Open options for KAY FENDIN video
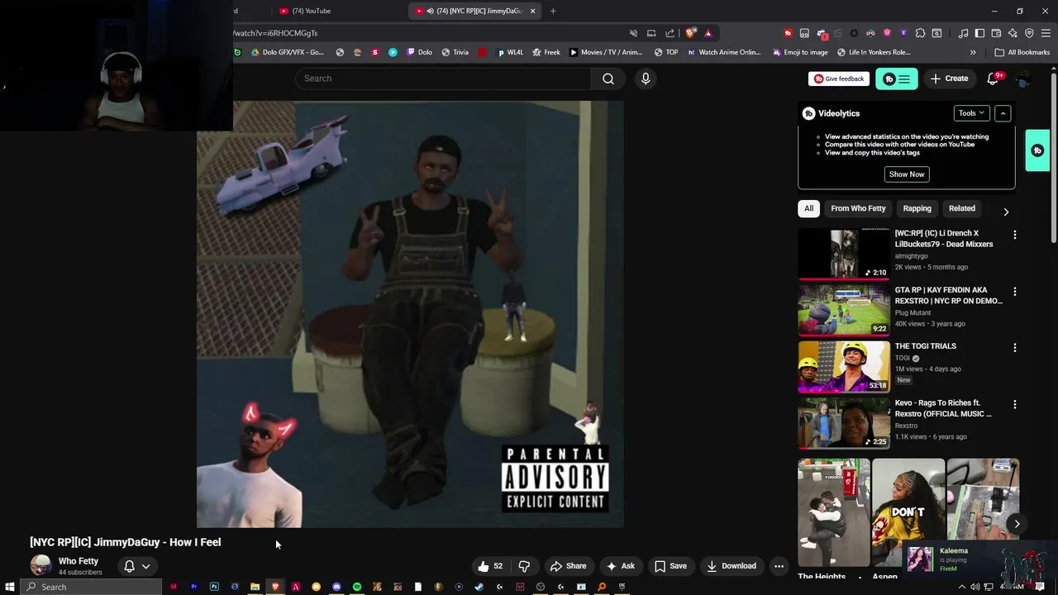The image size is (1058, 595). tap(1015, 292)
